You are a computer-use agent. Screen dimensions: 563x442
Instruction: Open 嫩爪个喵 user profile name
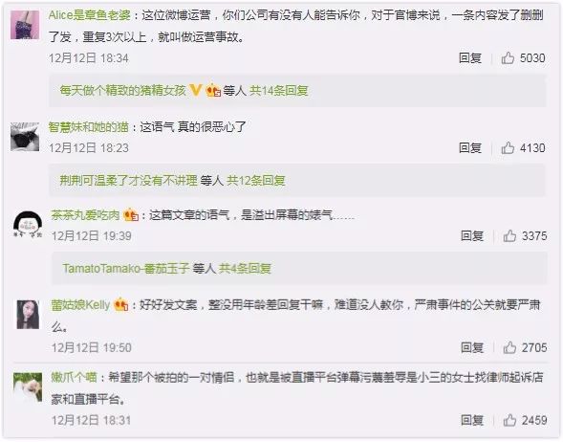[74, 377]
